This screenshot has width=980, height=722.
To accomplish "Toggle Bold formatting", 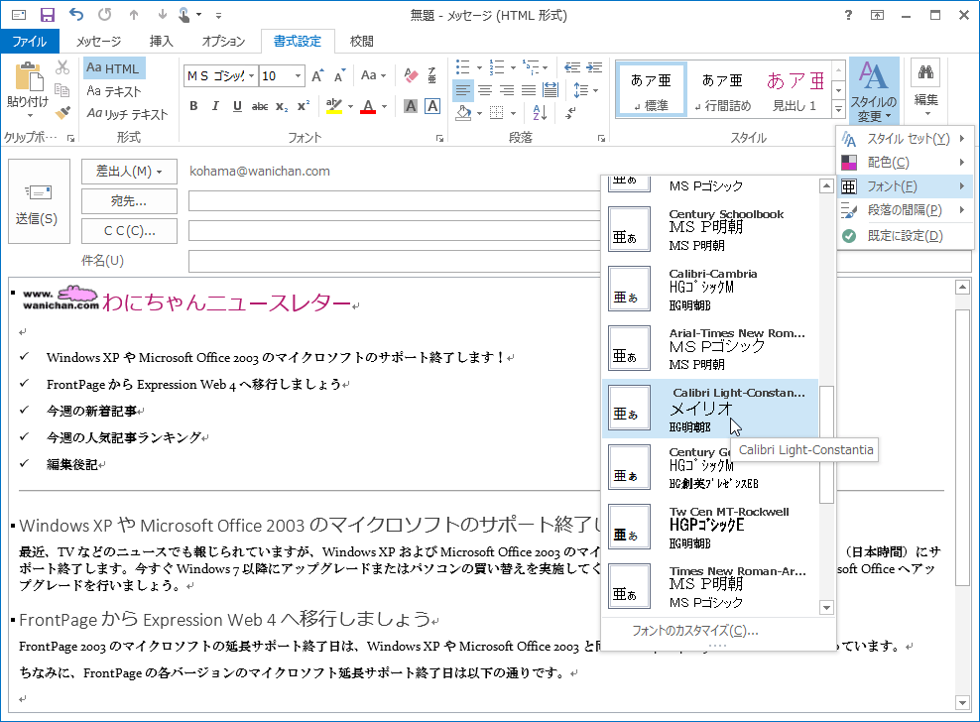I will 193,106.
